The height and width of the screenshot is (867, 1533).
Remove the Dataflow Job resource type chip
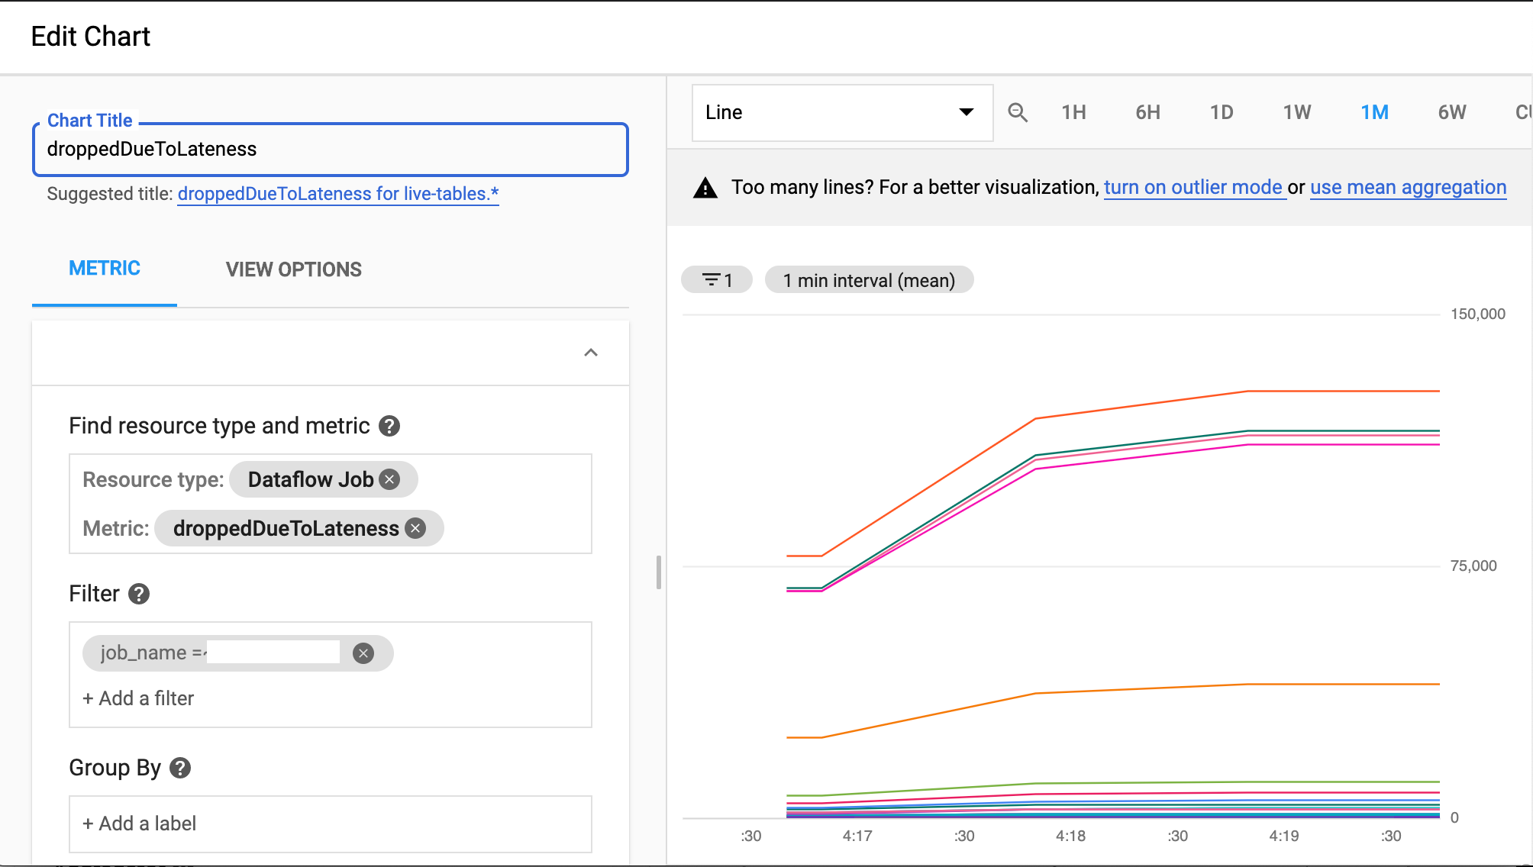tap(390, 479)
